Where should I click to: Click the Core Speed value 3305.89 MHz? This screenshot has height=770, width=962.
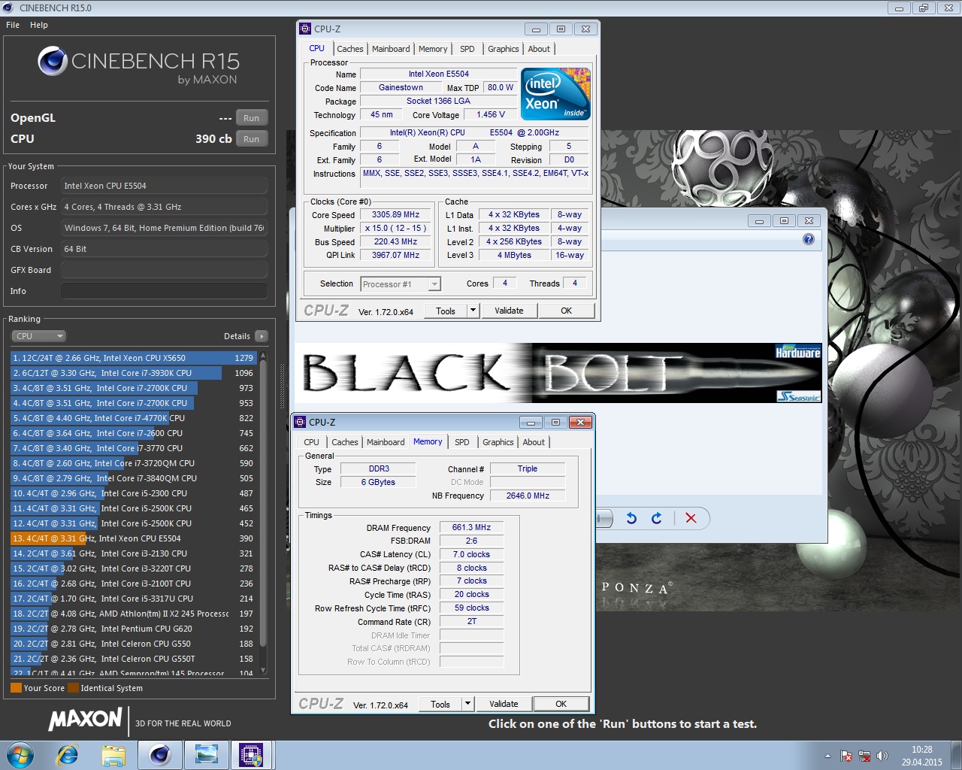click(x=395, y=215)
